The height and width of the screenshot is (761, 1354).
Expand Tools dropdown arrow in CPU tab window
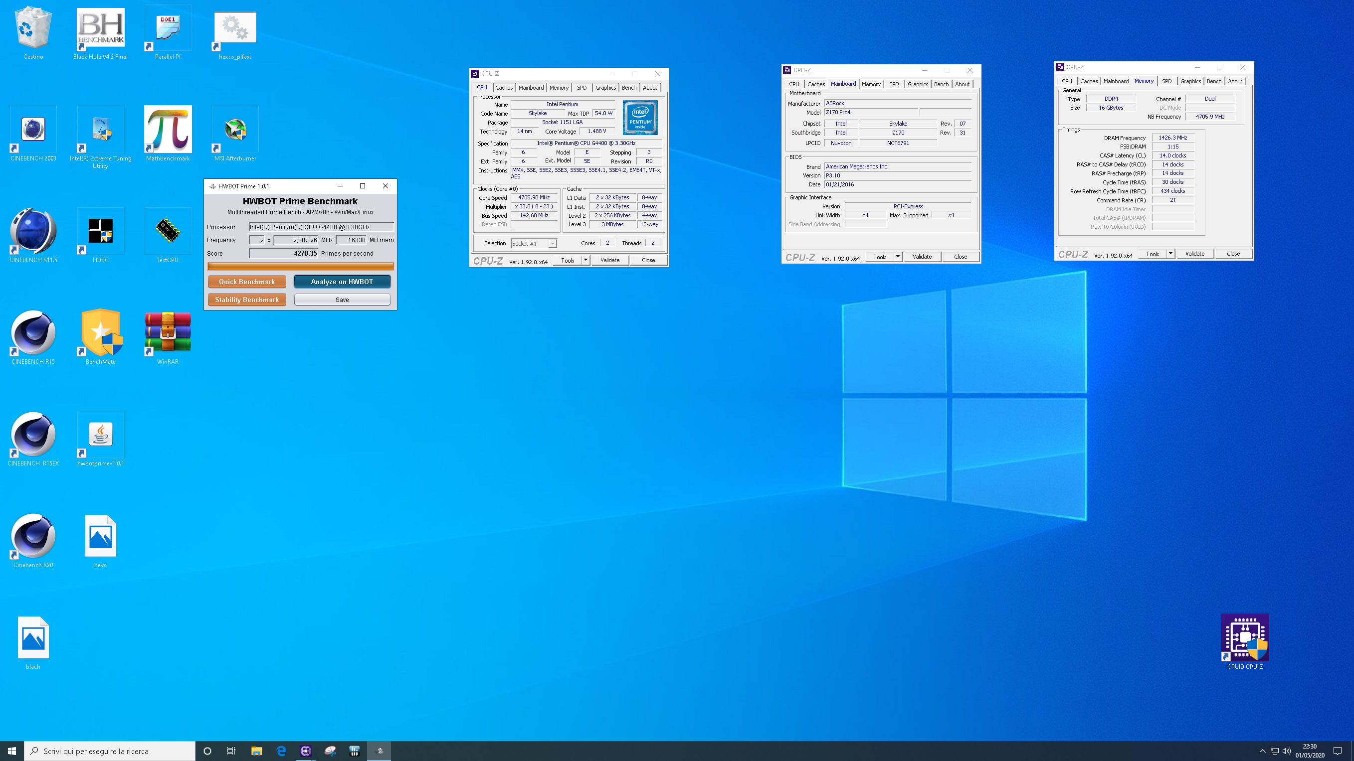585,260
